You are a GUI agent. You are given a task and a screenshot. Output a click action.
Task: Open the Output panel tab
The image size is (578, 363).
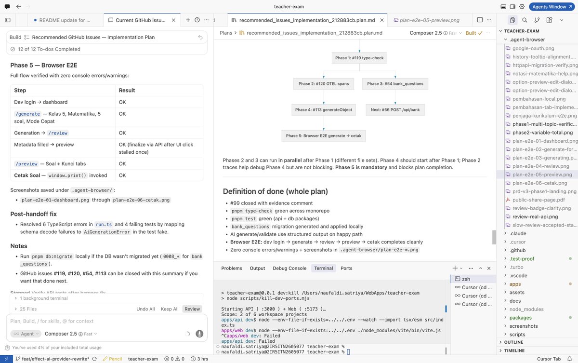tap(257, 268)
